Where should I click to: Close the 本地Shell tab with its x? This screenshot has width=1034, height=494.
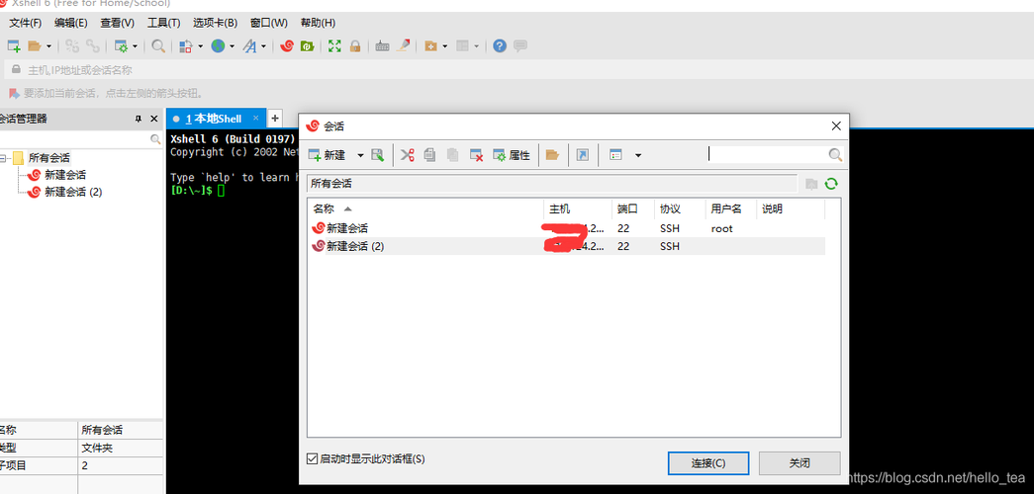click(256, 119)
